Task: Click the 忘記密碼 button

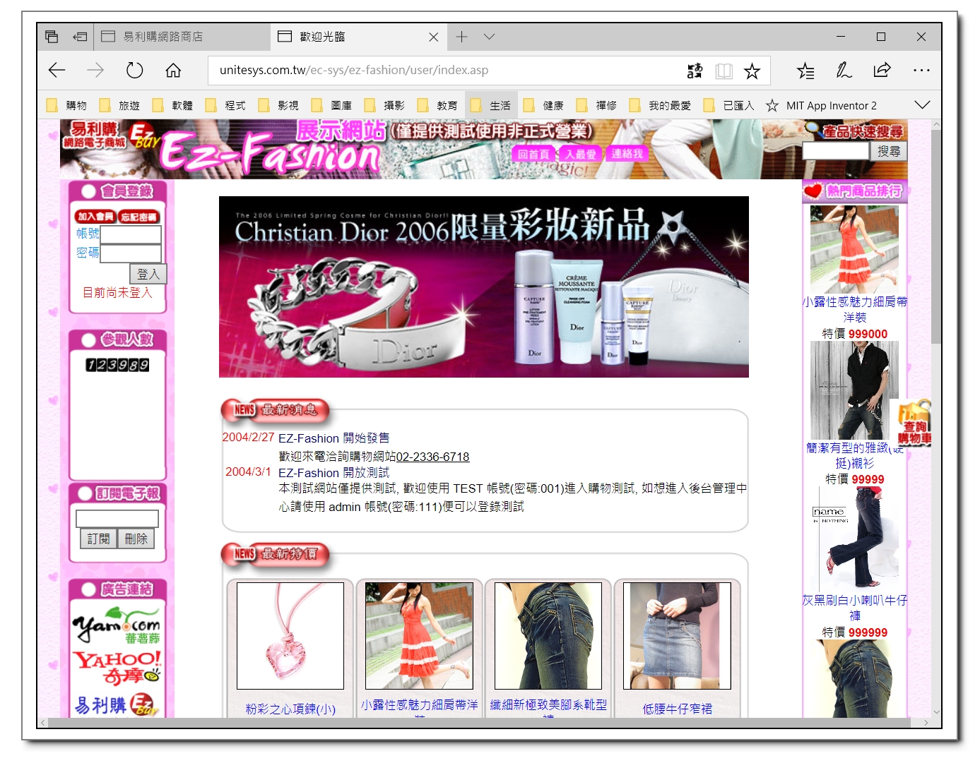Action: coord(138,217)
